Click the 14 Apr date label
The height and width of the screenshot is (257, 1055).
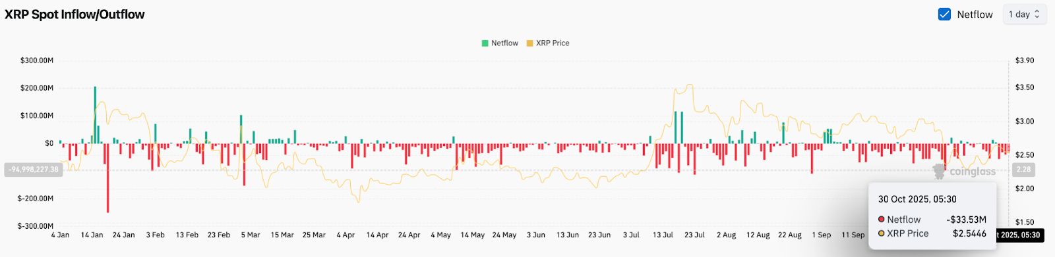377,235
